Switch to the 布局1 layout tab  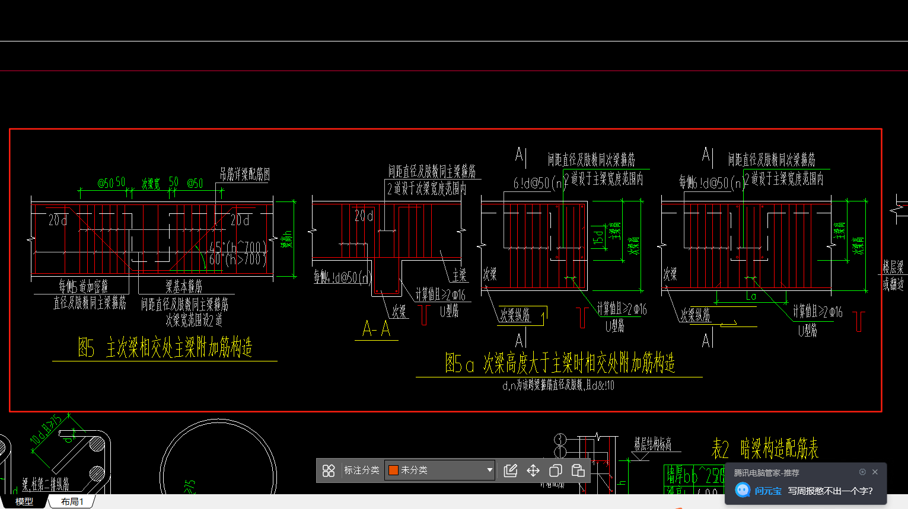coord(72,502)
